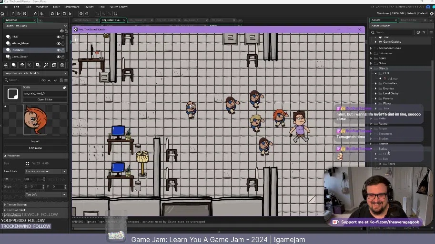This screenshot has height=244, width=435.
Task: Switch to the Workspace 1 tab
Action: click(83, 20)
